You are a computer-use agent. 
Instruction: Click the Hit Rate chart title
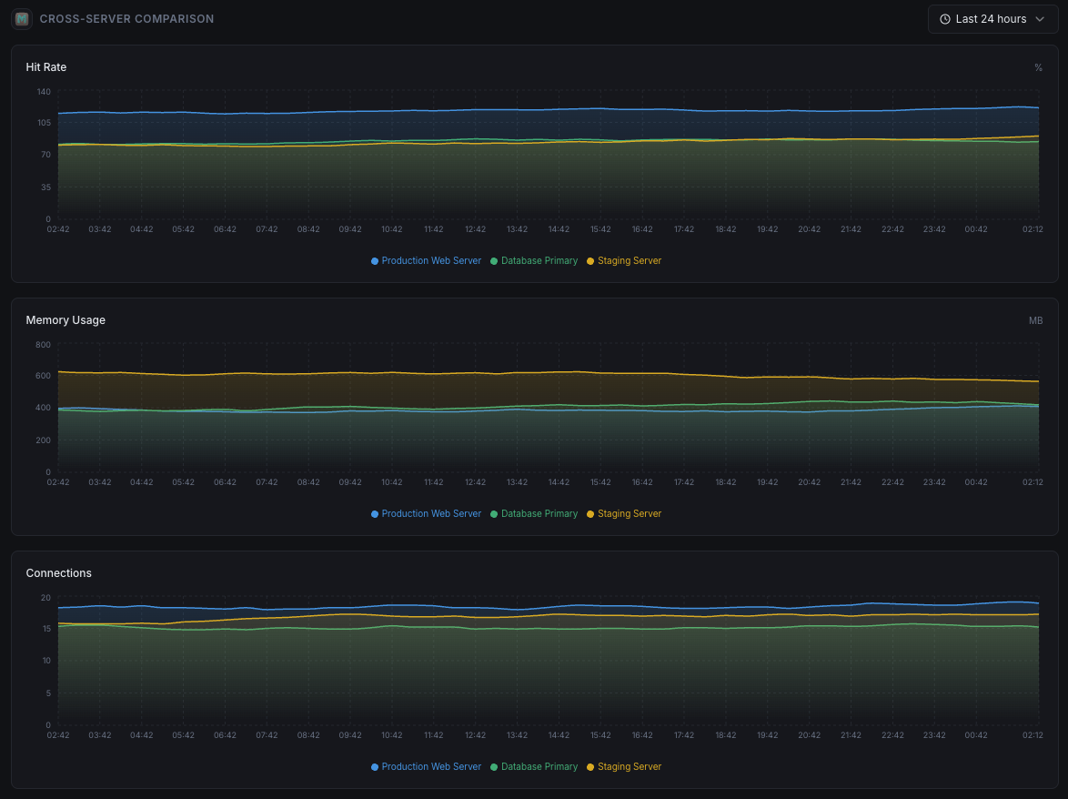(x=45, y=66)
